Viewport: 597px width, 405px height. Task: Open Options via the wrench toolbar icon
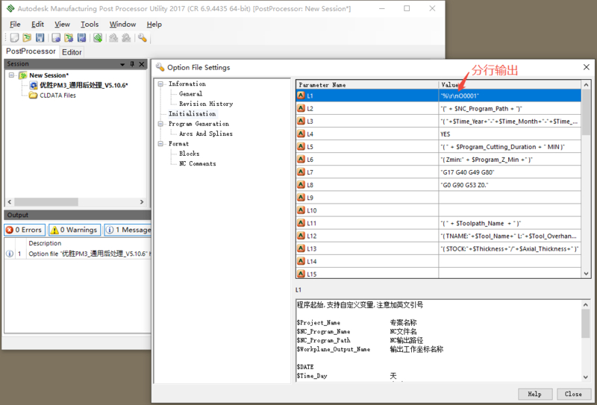click(x=142, y=38)
